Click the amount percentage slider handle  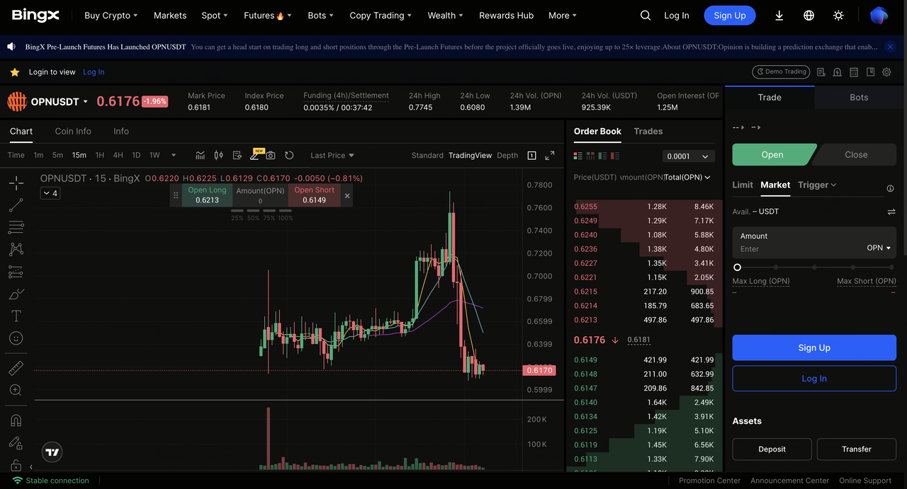coord(737,267)
